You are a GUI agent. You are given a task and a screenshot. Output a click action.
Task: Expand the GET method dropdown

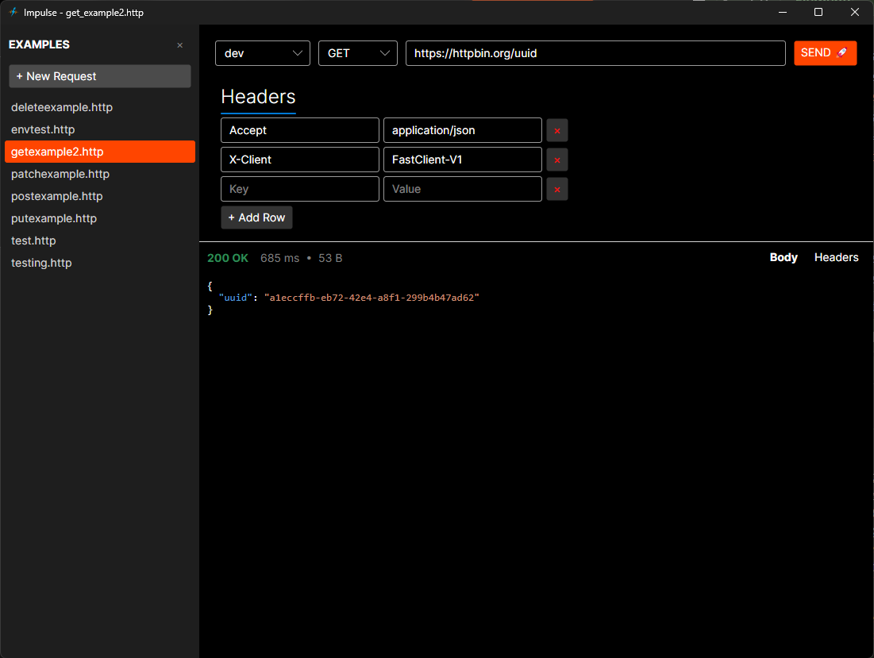[358, 53]
